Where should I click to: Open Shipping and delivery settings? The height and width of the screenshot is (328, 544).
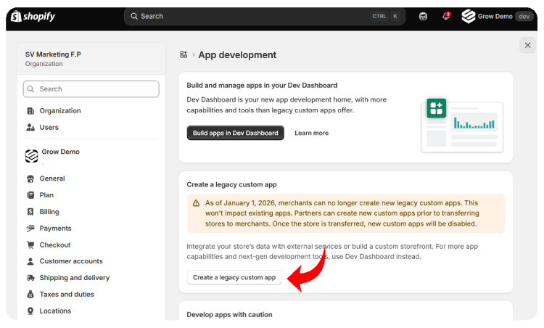75,278
